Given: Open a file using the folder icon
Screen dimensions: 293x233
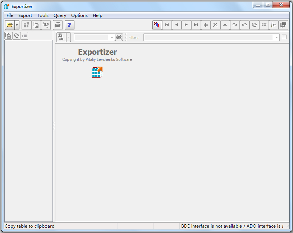Looking at the screenshot, I should coord(10,25).
